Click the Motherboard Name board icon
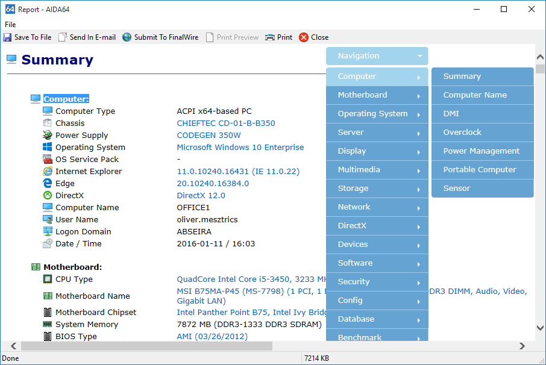Screen dimensions: 546x365 click(48, 296)
